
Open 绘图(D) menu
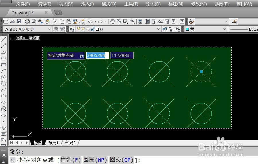[153, 4]
